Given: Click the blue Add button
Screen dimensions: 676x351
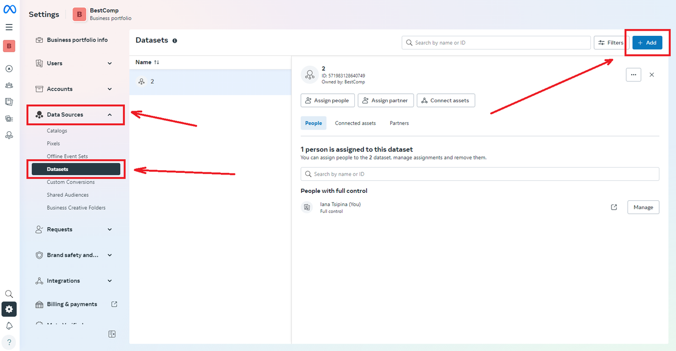Looking at the screenshot, I should (647, 43).
